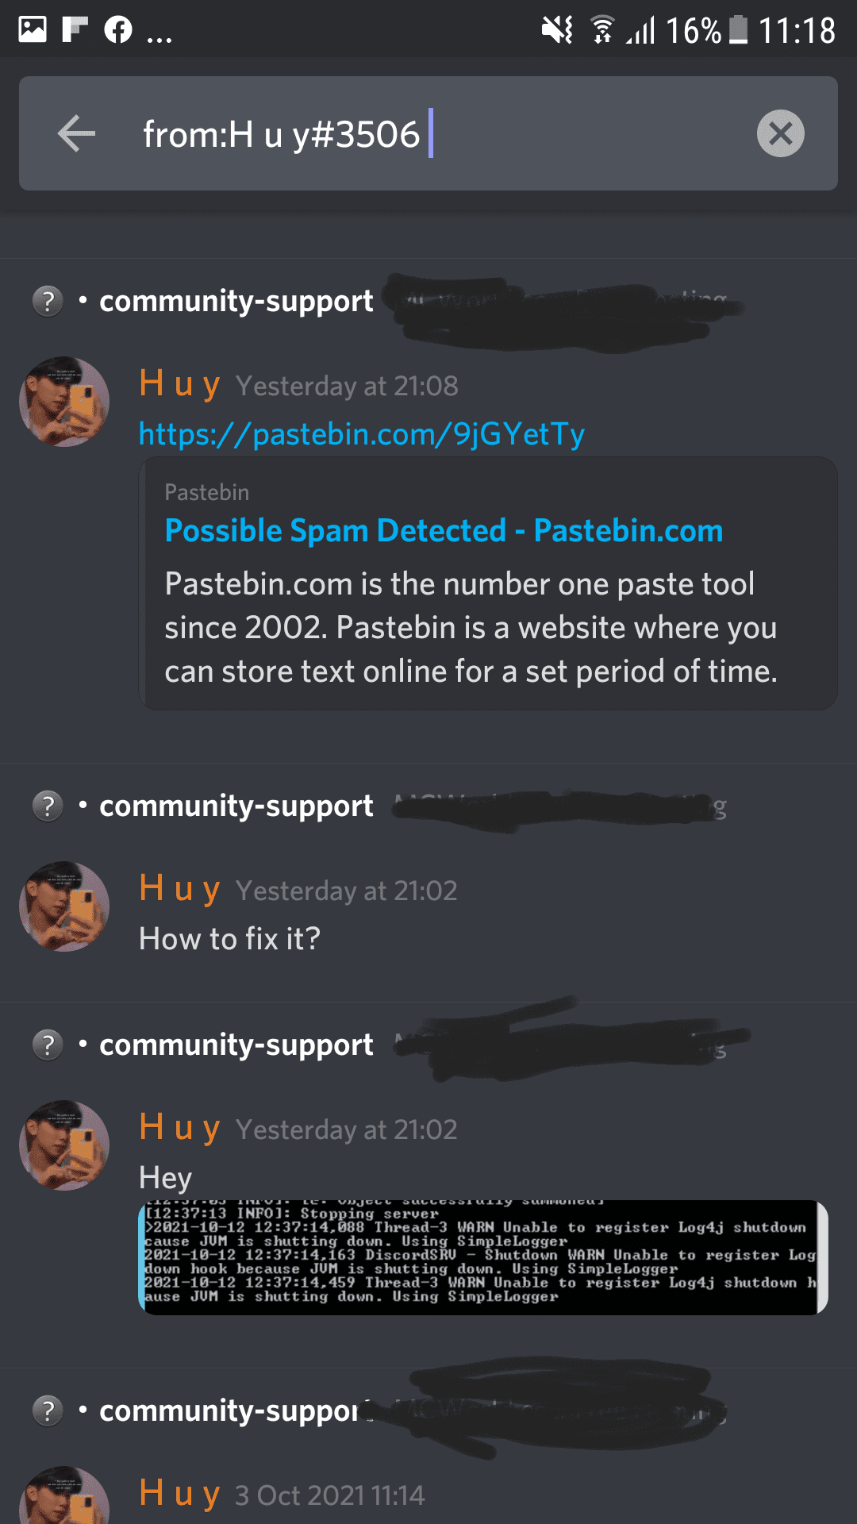
Task: Tap the question mark icon above 'How to fix it?'
Action: [48, 806]
